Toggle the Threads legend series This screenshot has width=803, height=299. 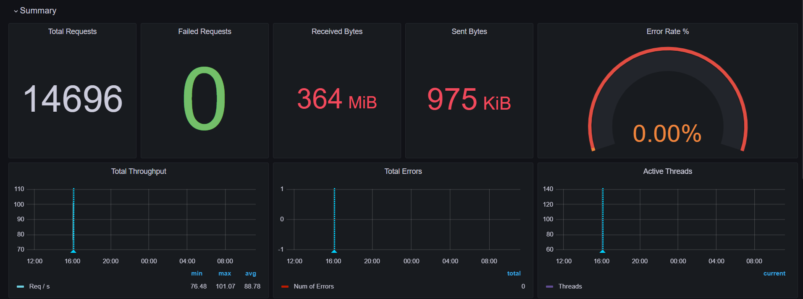tap(570, 286)
